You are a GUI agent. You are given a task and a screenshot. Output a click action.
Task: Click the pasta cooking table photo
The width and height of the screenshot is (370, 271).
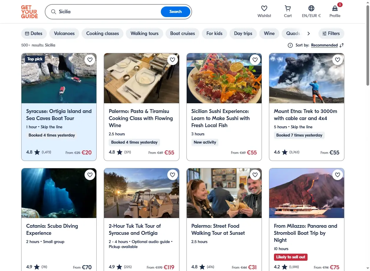coord(141,78)
